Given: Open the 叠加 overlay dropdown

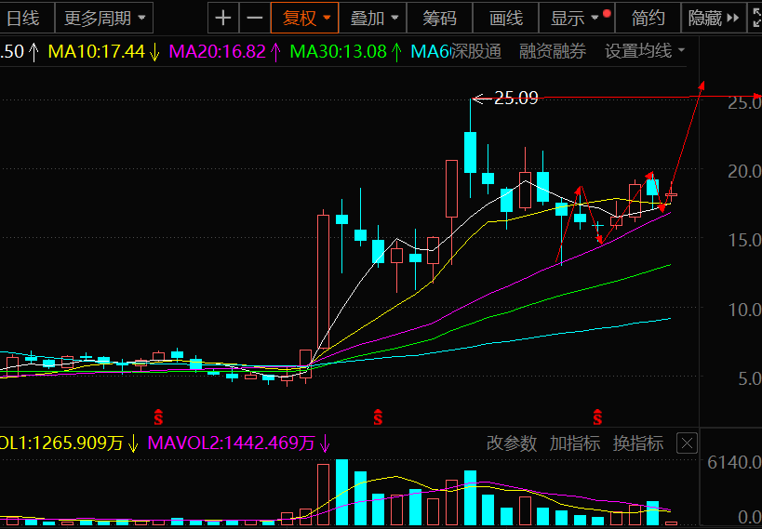Looking at the screenshot, I should 373,19.
